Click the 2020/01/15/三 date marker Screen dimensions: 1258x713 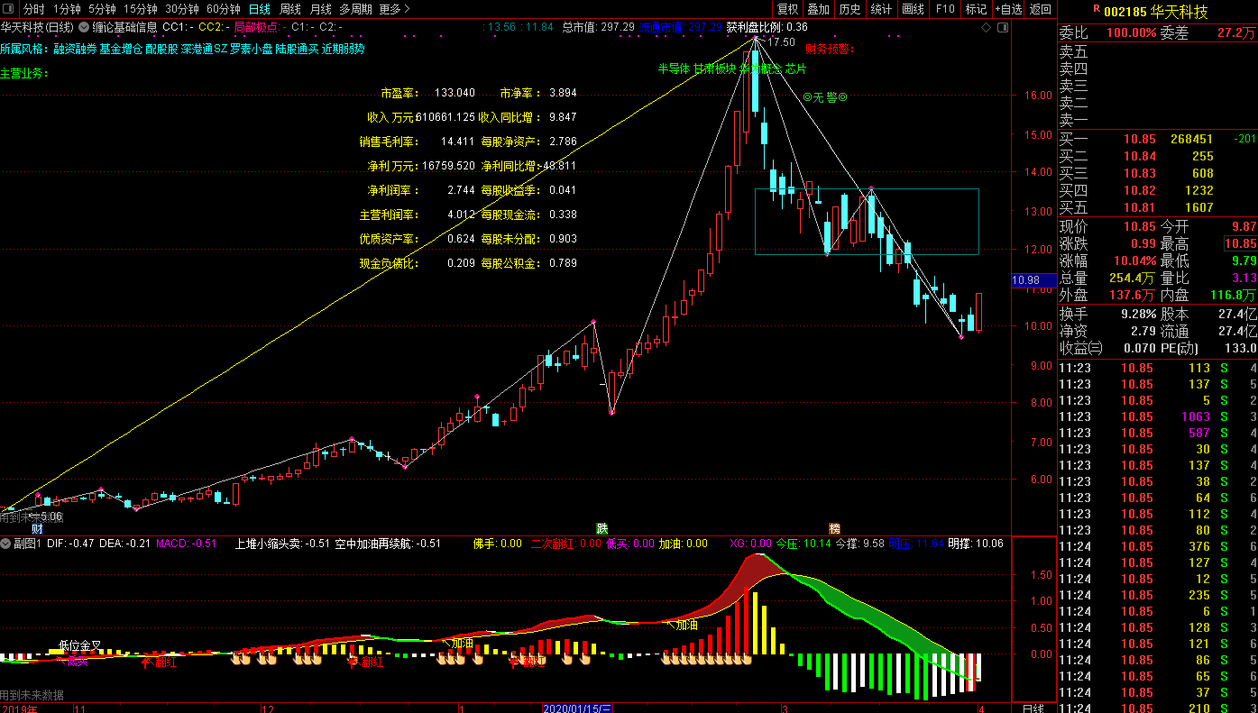(578, 708)
